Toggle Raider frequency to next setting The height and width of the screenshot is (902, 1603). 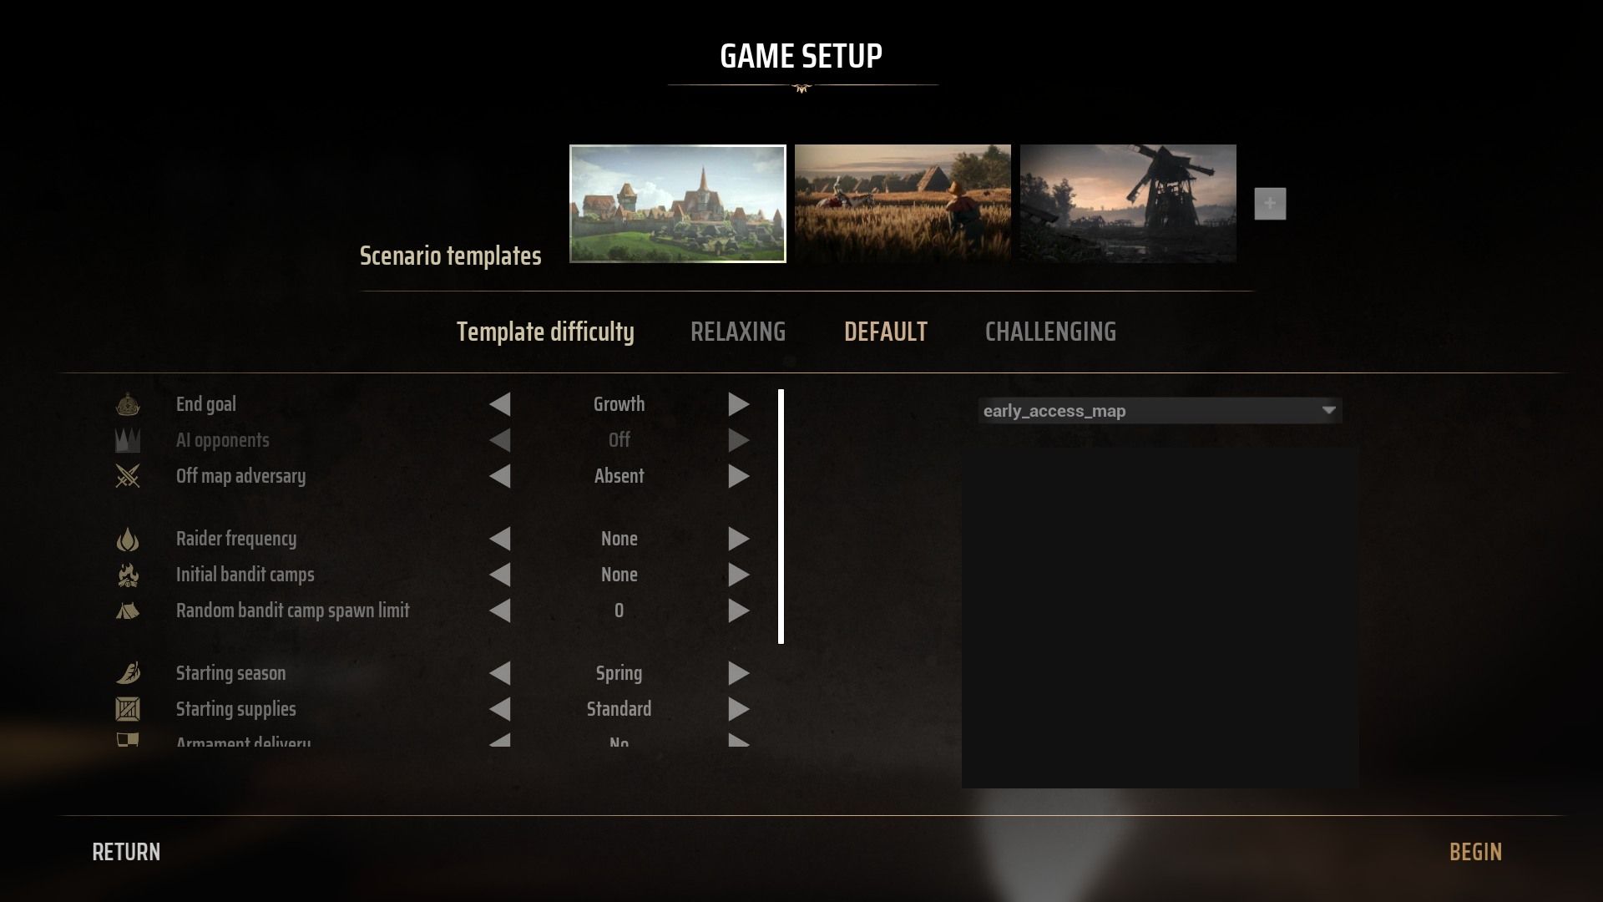click(x=738, y=539)
